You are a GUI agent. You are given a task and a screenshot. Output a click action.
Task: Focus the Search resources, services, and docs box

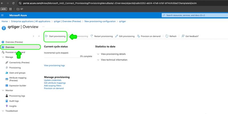point(195,15)
